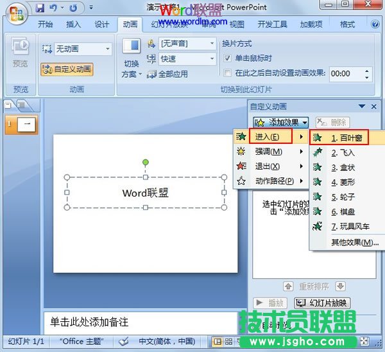This screenshot has height=352, width=385.
Task: Click the Slide Show button in pane
Action: click(321, 303)
